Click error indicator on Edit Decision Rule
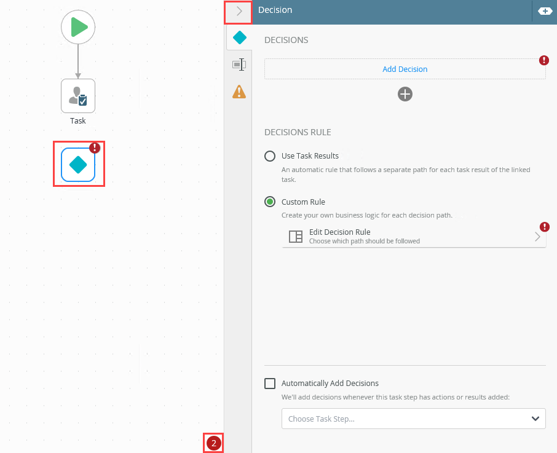Image resolution: width=557 pixels, height=453 pixels. (x=545, y=227)
